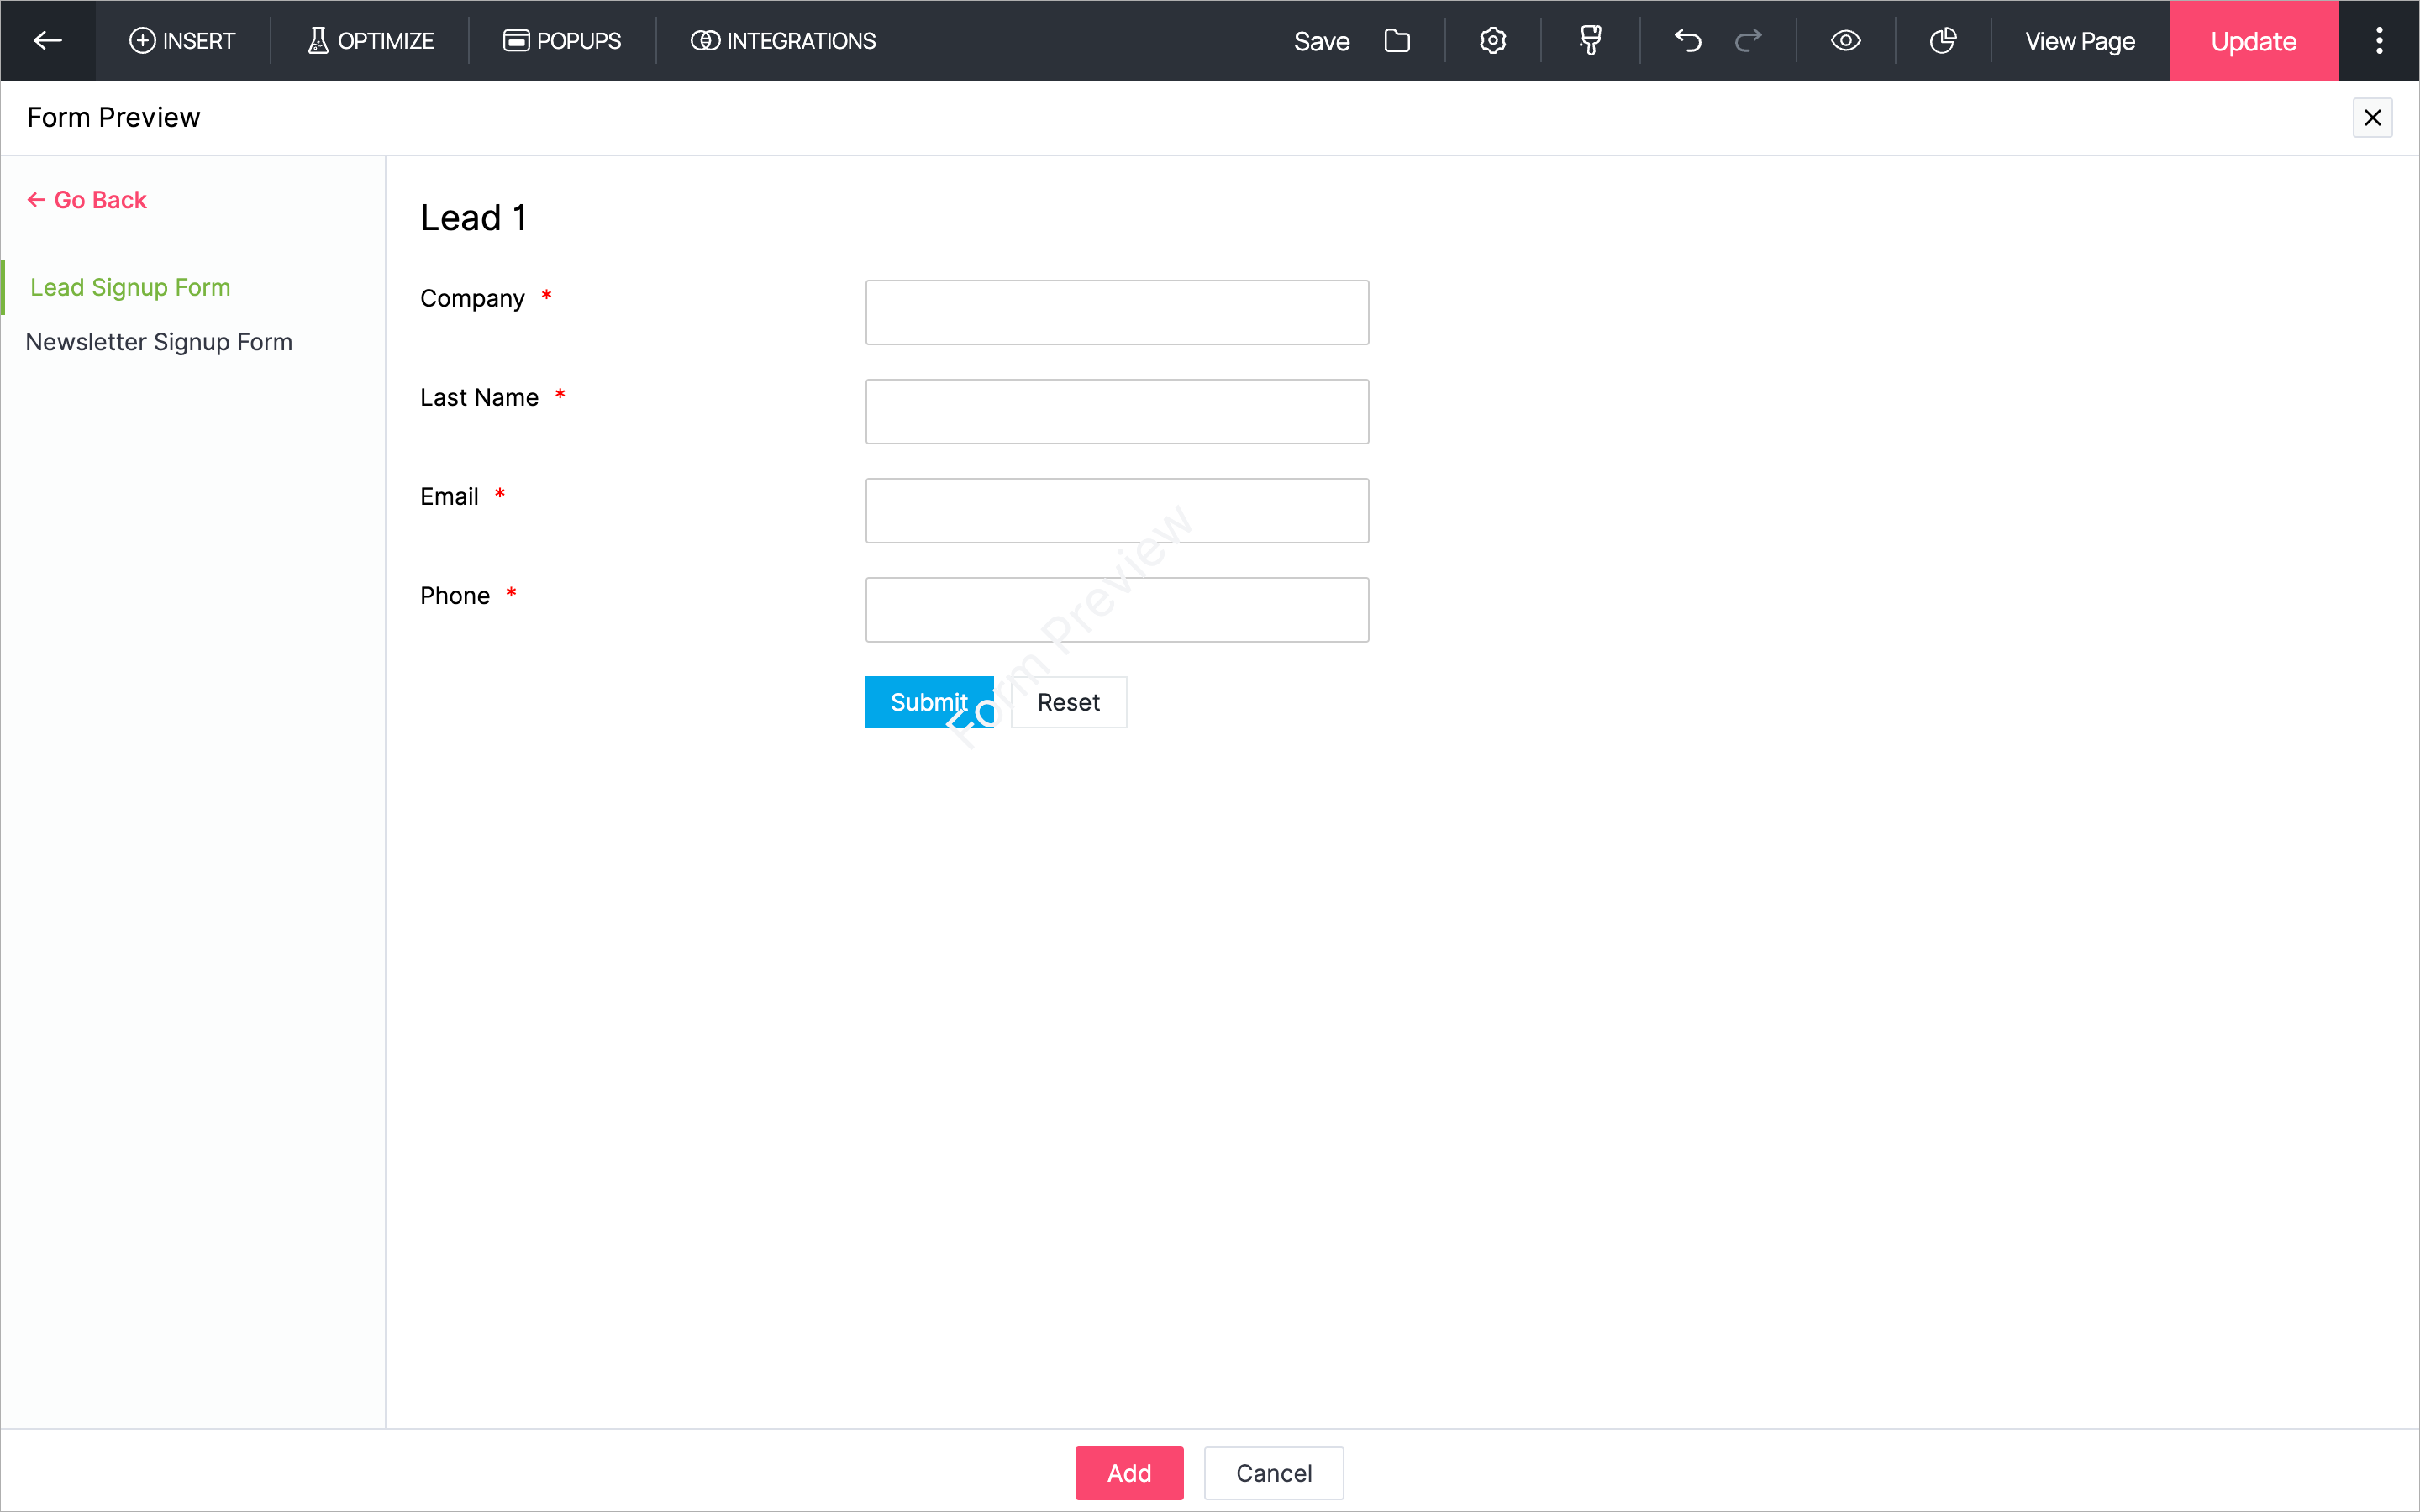Open the three-dot more options menu

coord(2379,40)
